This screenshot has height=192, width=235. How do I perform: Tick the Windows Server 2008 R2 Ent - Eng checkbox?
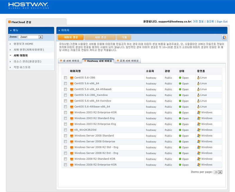click(65, 153)
